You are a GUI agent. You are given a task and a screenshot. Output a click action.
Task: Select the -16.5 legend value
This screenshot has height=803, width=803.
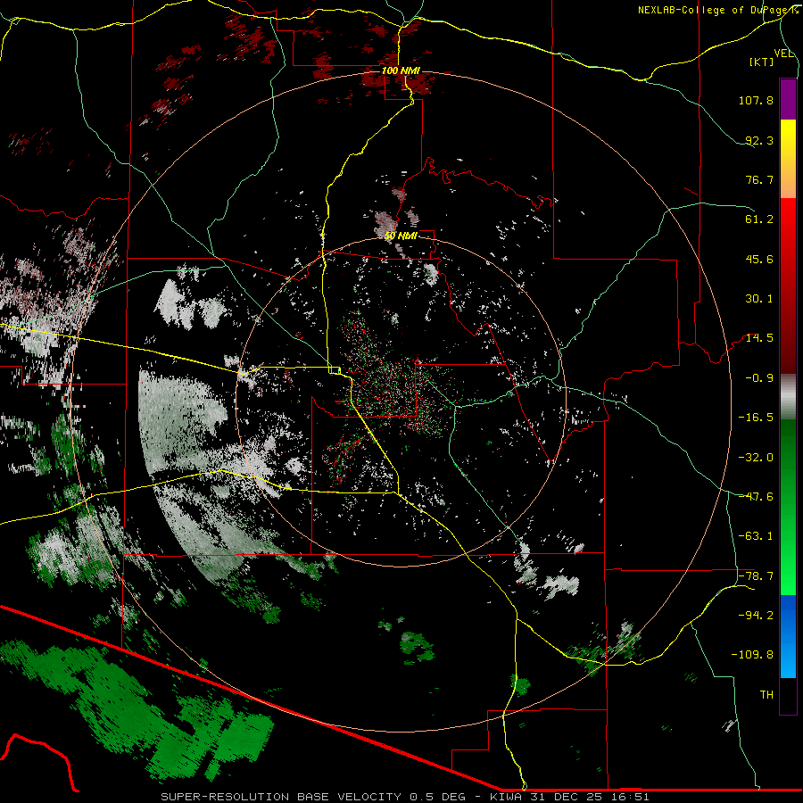pos(756,418)
